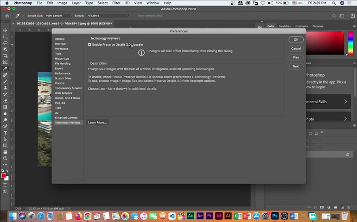Viewport: 357px width, 222px height.
Task: Select the Pen tool
Action: click(5, 126)
